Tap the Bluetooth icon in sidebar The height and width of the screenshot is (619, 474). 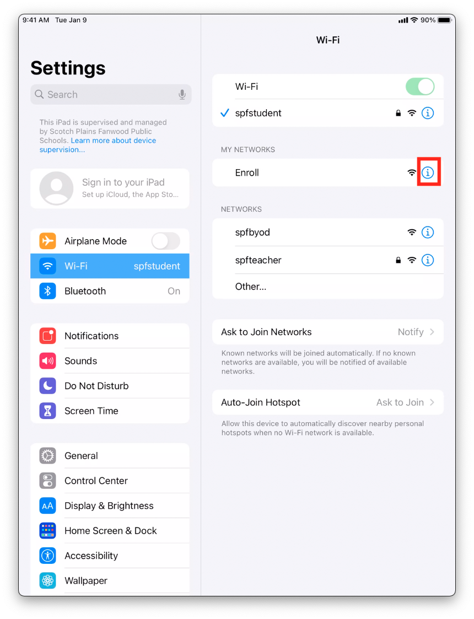pyautogui.click(x=47, y=291)
